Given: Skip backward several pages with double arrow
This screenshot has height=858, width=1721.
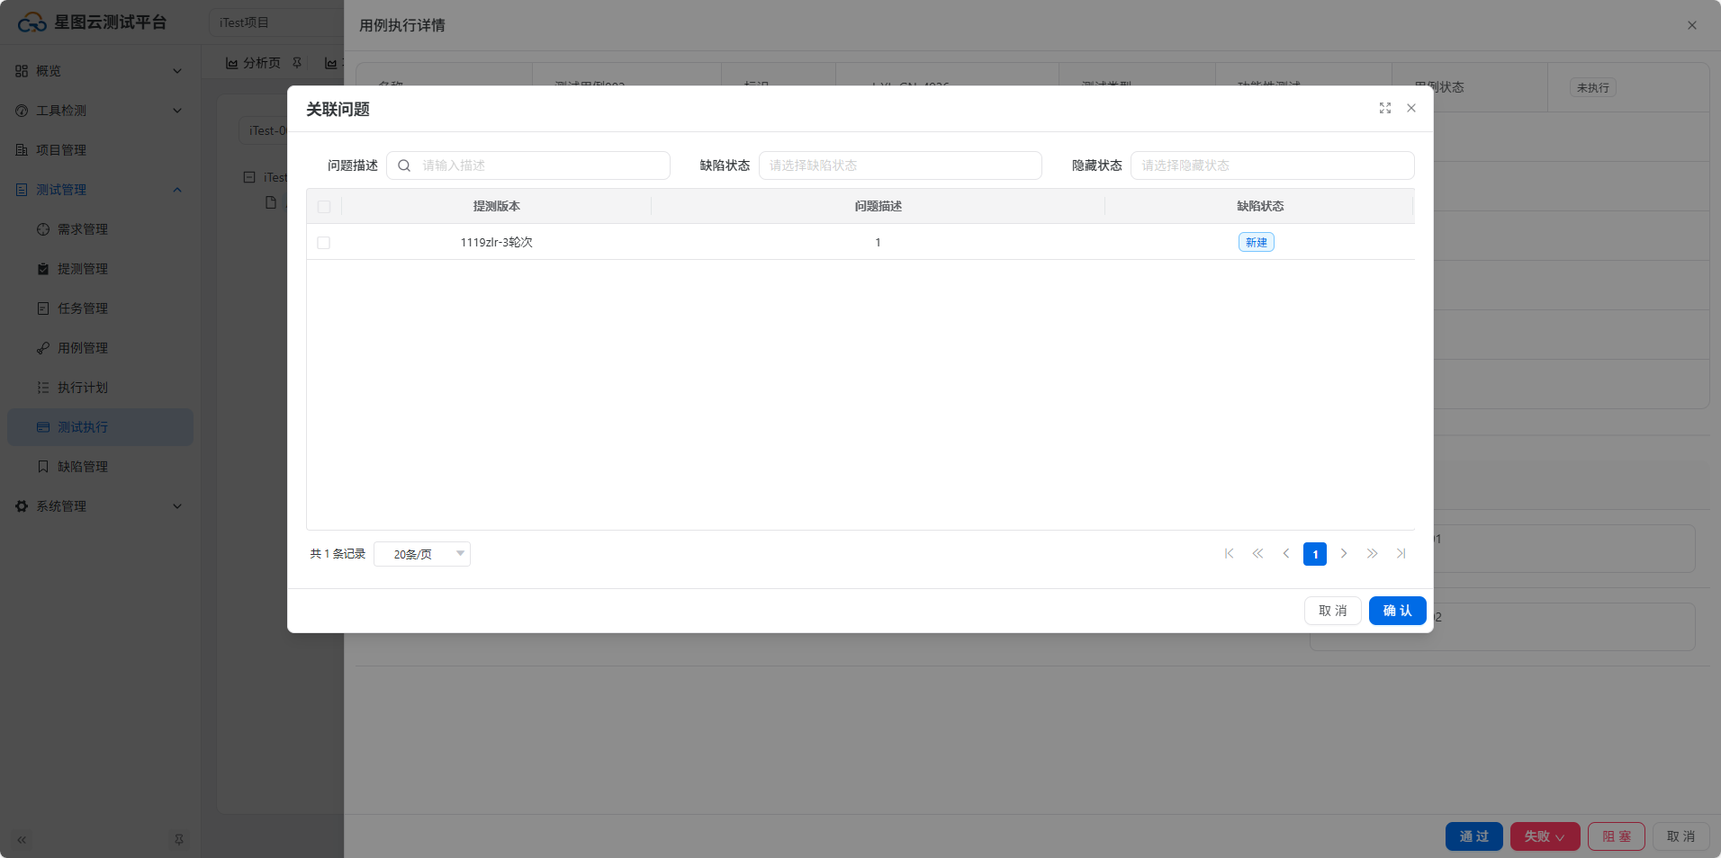Looking at the screenshot, I should point(1257,554).
